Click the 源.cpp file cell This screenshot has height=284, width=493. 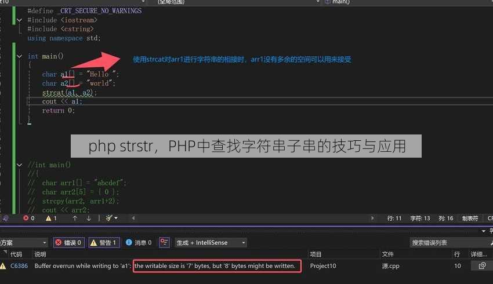click(390, 266)
